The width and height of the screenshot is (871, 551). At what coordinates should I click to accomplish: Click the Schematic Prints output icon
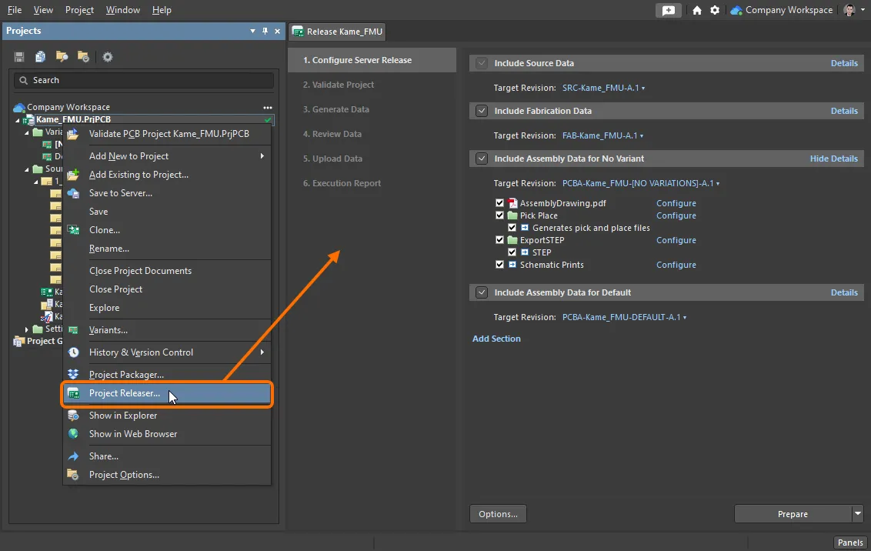pyautogui.click(x=512, y=265)
